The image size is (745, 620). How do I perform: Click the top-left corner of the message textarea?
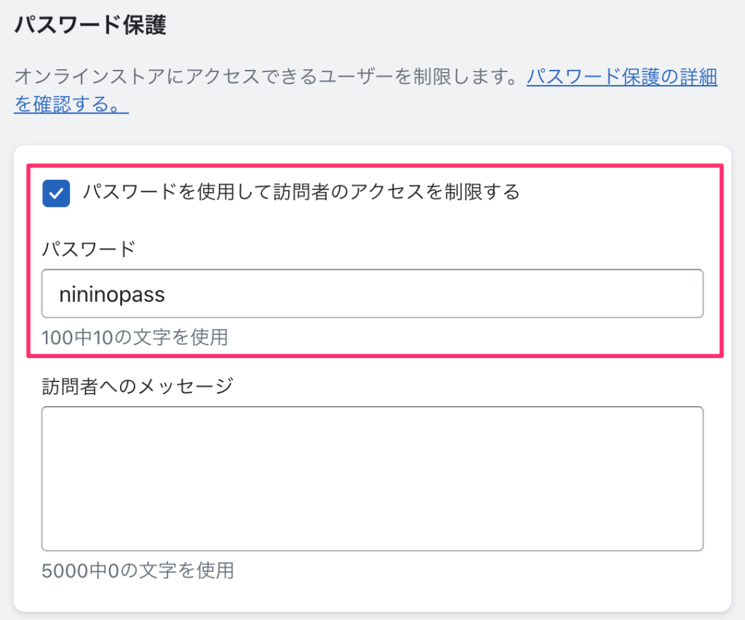(51, 416)
